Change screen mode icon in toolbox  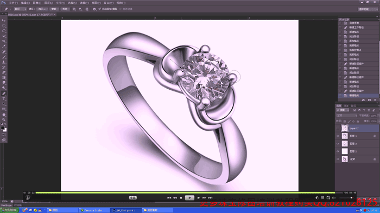click(x=4, y=140)
